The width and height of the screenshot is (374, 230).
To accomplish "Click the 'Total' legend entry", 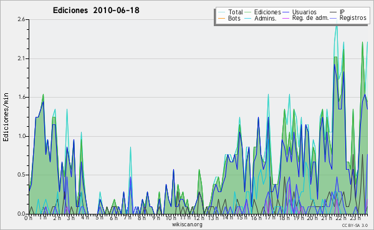I will coord(236,12).
